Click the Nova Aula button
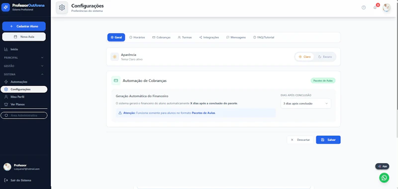 coord(24,37)
